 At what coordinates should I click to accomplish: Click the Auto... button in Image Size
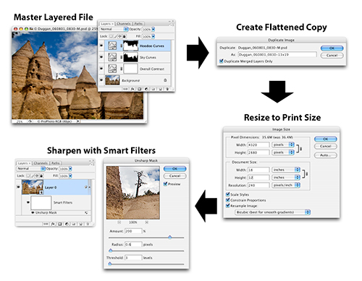click(325, 155)
